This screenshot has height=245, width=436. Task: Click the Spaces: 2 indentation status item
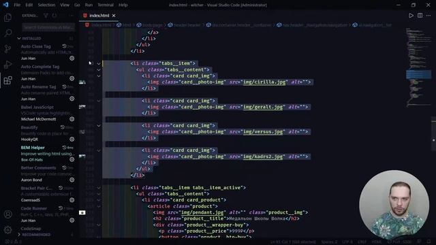pyautogui.click(x=329, y=242)
